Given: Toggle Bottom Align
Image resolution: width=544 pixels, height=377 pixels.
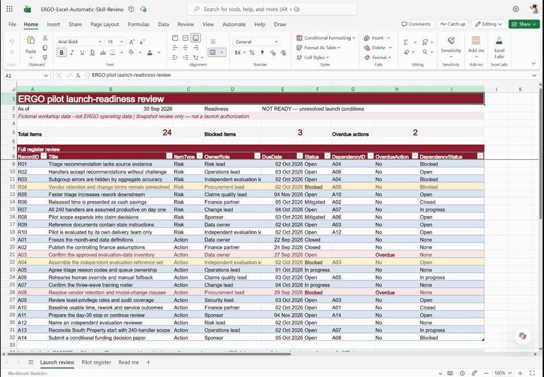Looking at the screenshot, I should [x=196, y=38].
